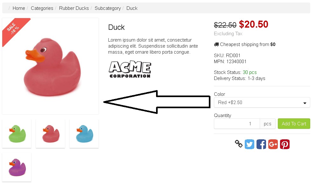Click the ACME Corporation logo
The image size is (315, 185).
click(x=130, y=69)
